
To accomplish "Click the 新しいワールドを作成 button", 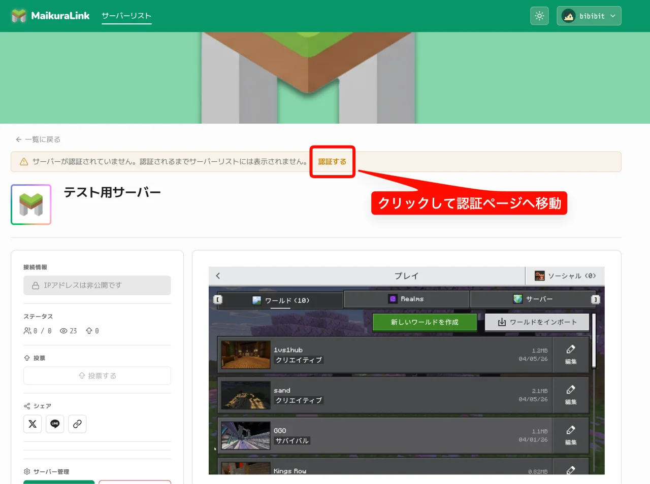I will point(425,322).
